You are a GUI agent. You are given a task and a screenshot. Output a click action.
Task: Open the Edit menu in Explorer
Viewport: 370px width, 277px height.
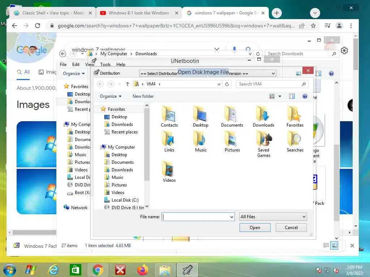(x=76, y=65)
